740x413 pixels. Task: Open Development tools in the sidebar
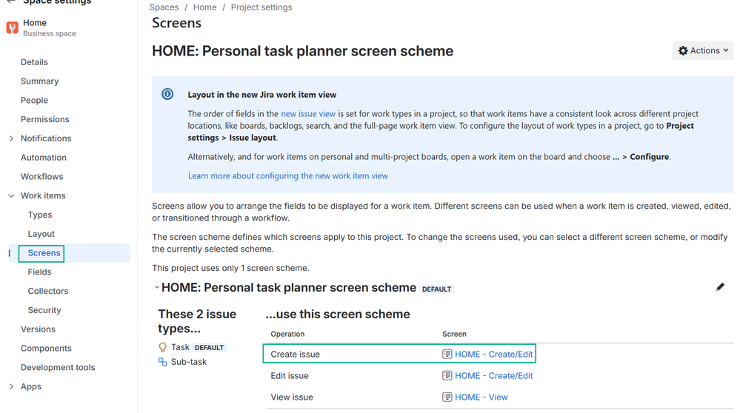coord(58,368)
